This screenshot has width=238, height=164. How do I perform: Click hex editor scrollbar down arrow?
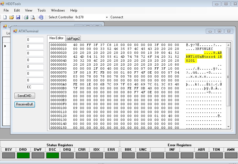coord(228,127)
